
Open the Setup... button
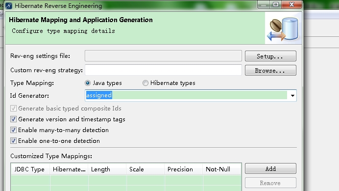[x=270, y=56]
